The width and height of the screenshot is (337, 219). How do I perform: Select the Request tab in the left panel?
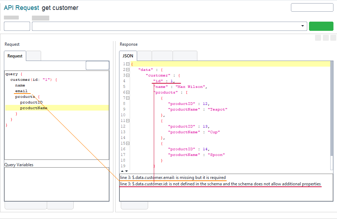(15, 56)
